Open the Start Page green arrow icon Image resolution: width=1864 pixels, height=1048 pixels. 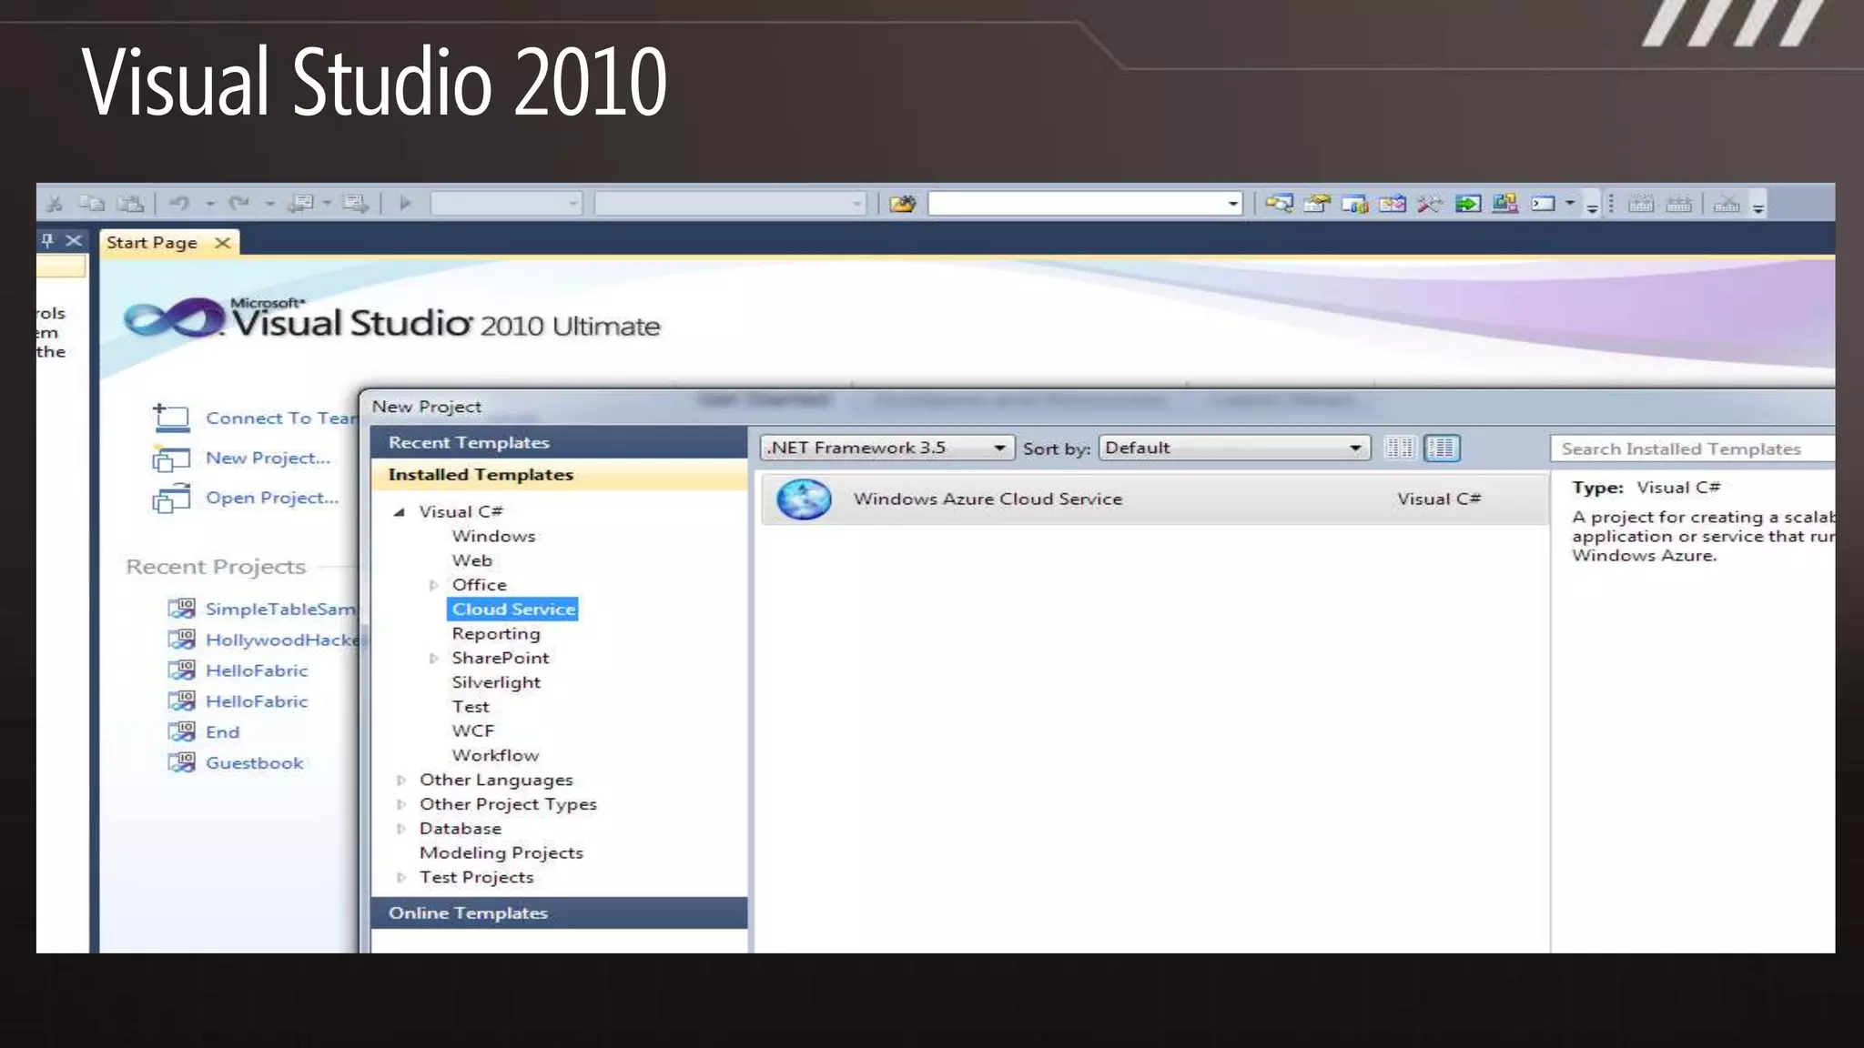tap(1467, 204)
